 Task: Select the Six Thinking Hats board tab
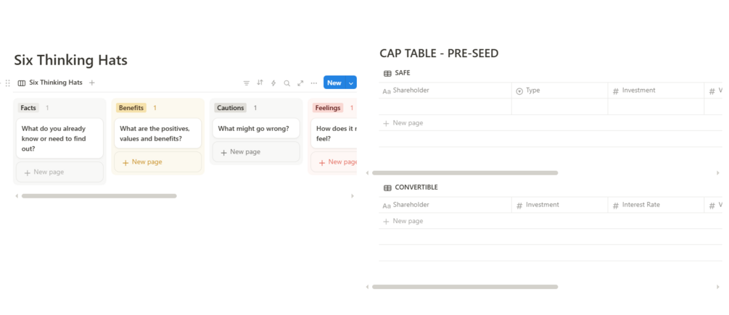(50, 83)
